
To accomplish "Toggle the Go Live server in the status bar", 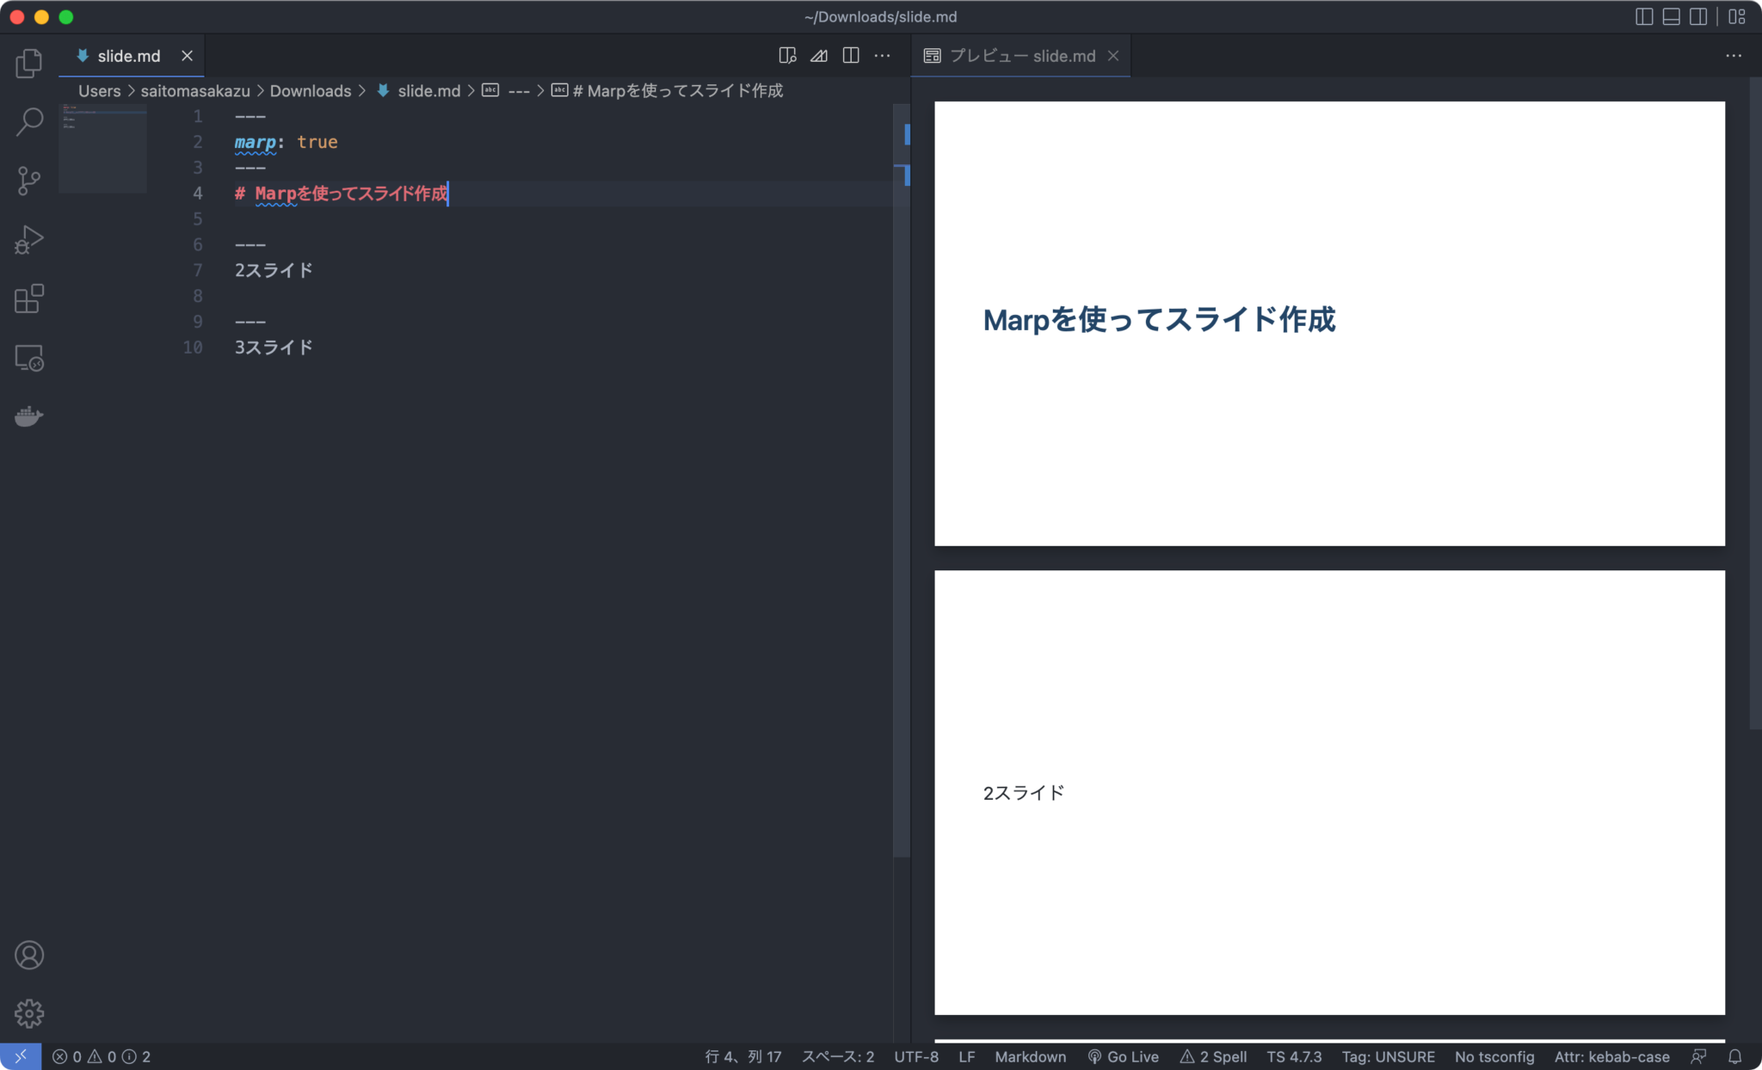I will [1124, 1056].
